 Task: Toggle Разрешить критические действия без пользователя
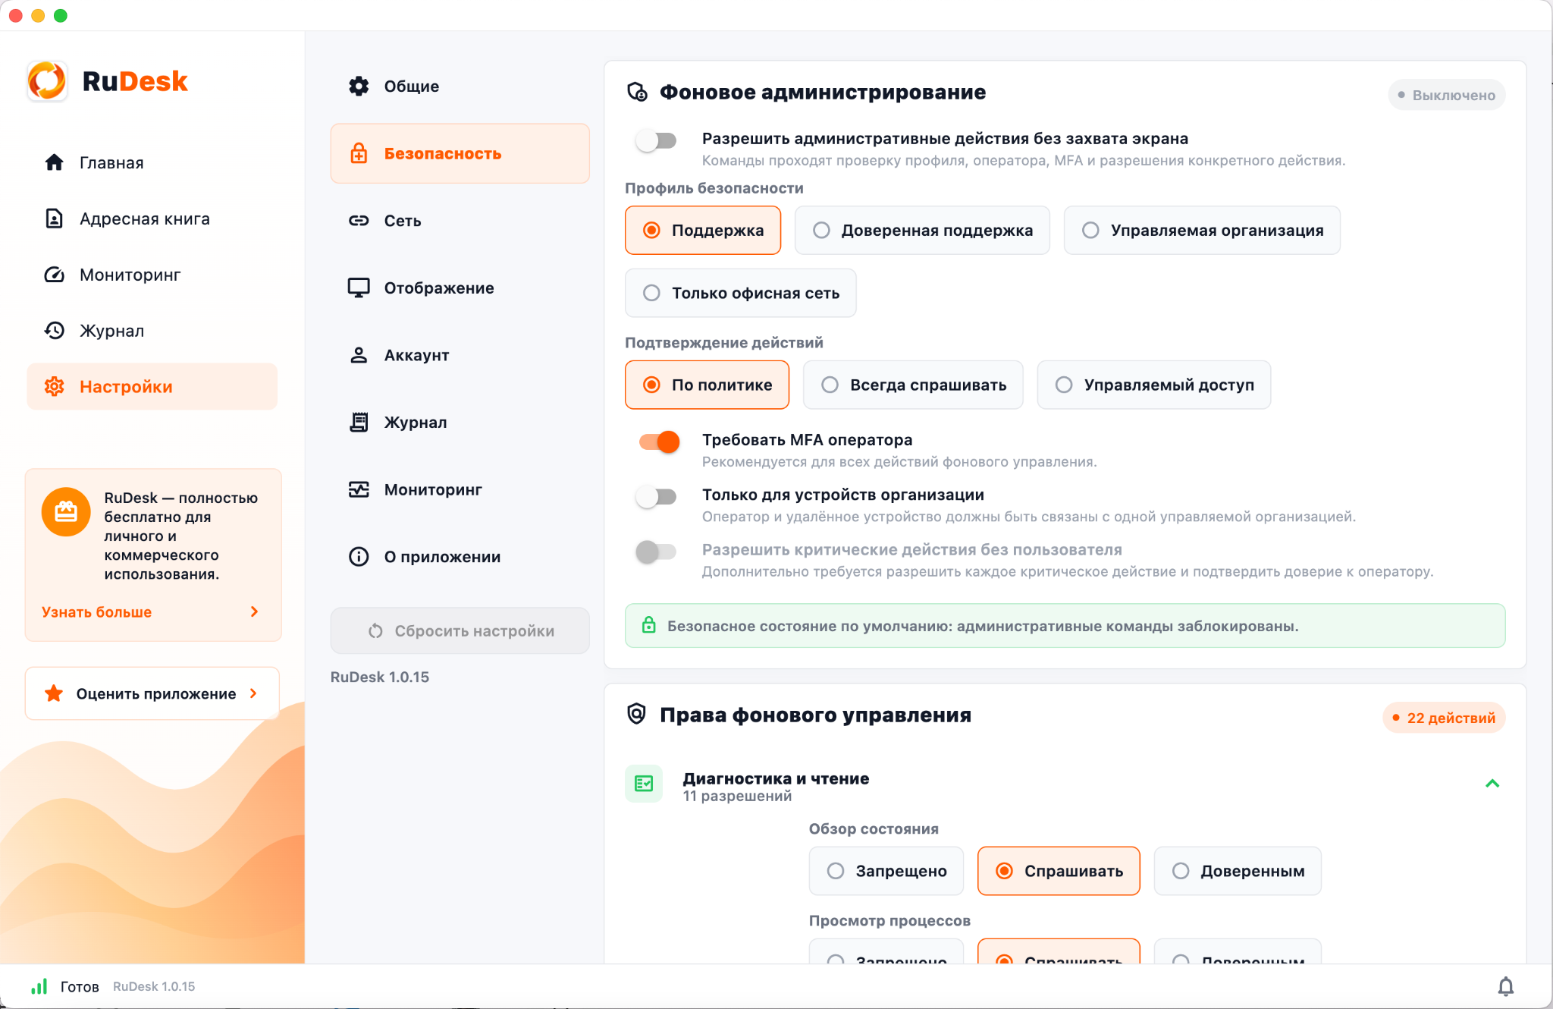click(657, 552)
